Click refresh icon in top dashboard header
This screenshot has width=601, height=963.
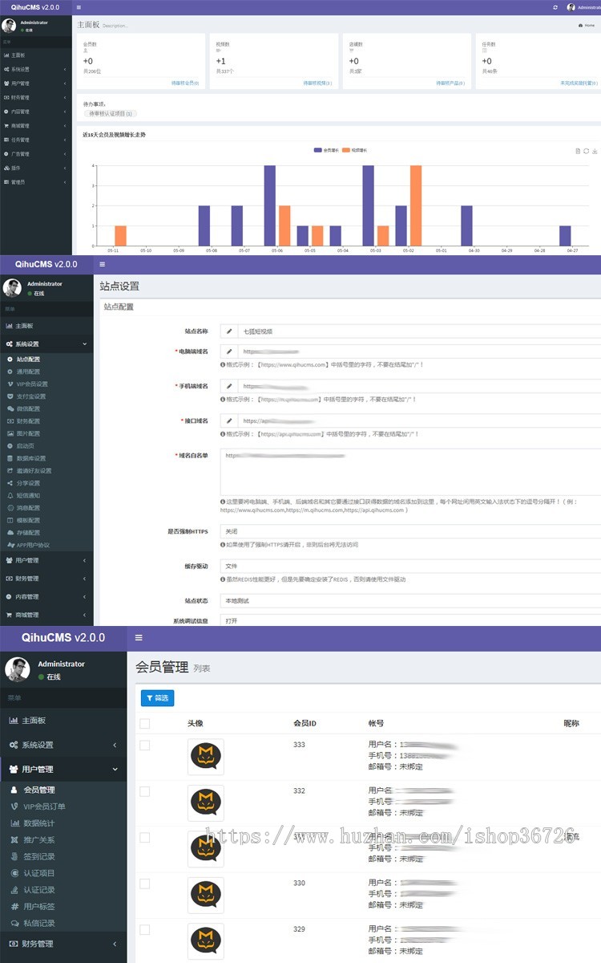(555, 7)
